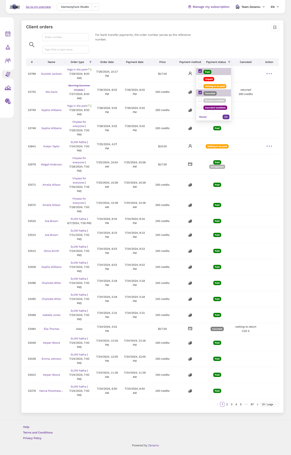Open the calendar icon in sidebar
The image size is (291, 455).
coord(8,34)
